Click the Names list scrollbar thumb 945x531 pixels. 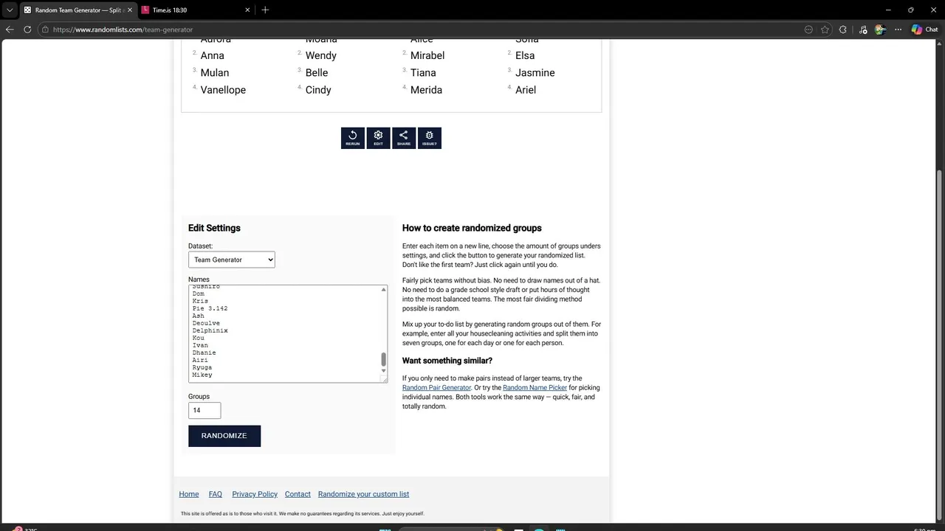click(383, 359)
